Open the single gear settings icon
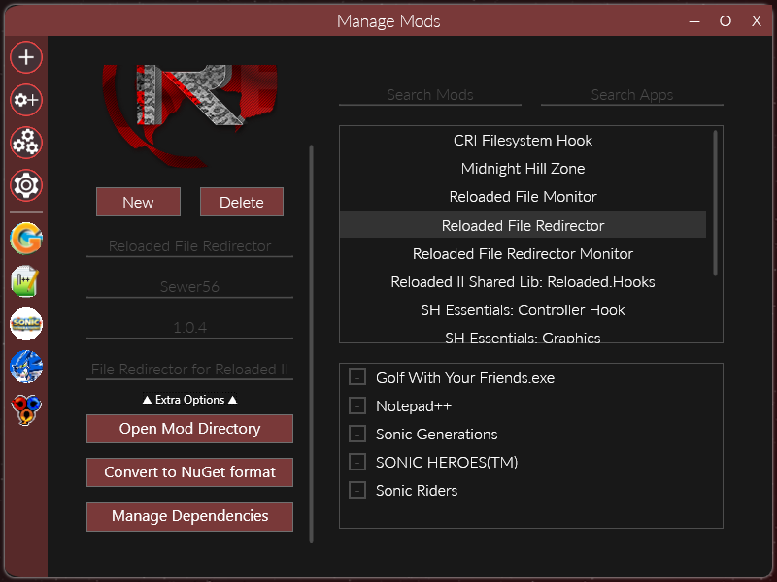777x582 pixels. [26, 185]
